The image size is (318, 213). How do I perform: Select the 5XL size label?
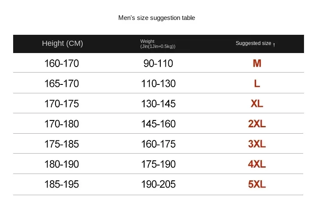pos(257,184)
